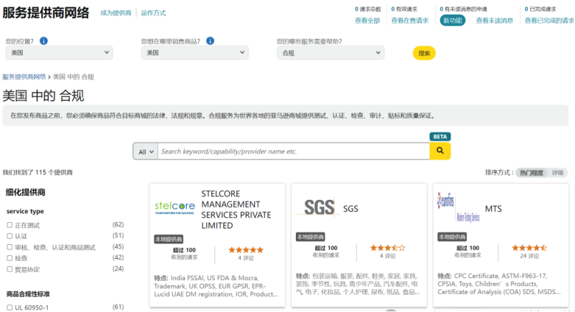Open info icon beside 您想在哪里销售商品
The width and height of the screenshot is (575, 312).
(x=210, y=41)
